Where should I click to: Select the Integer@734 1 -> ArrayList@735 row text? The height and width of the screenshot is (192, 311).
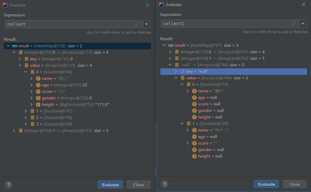[x=66, y=131]
